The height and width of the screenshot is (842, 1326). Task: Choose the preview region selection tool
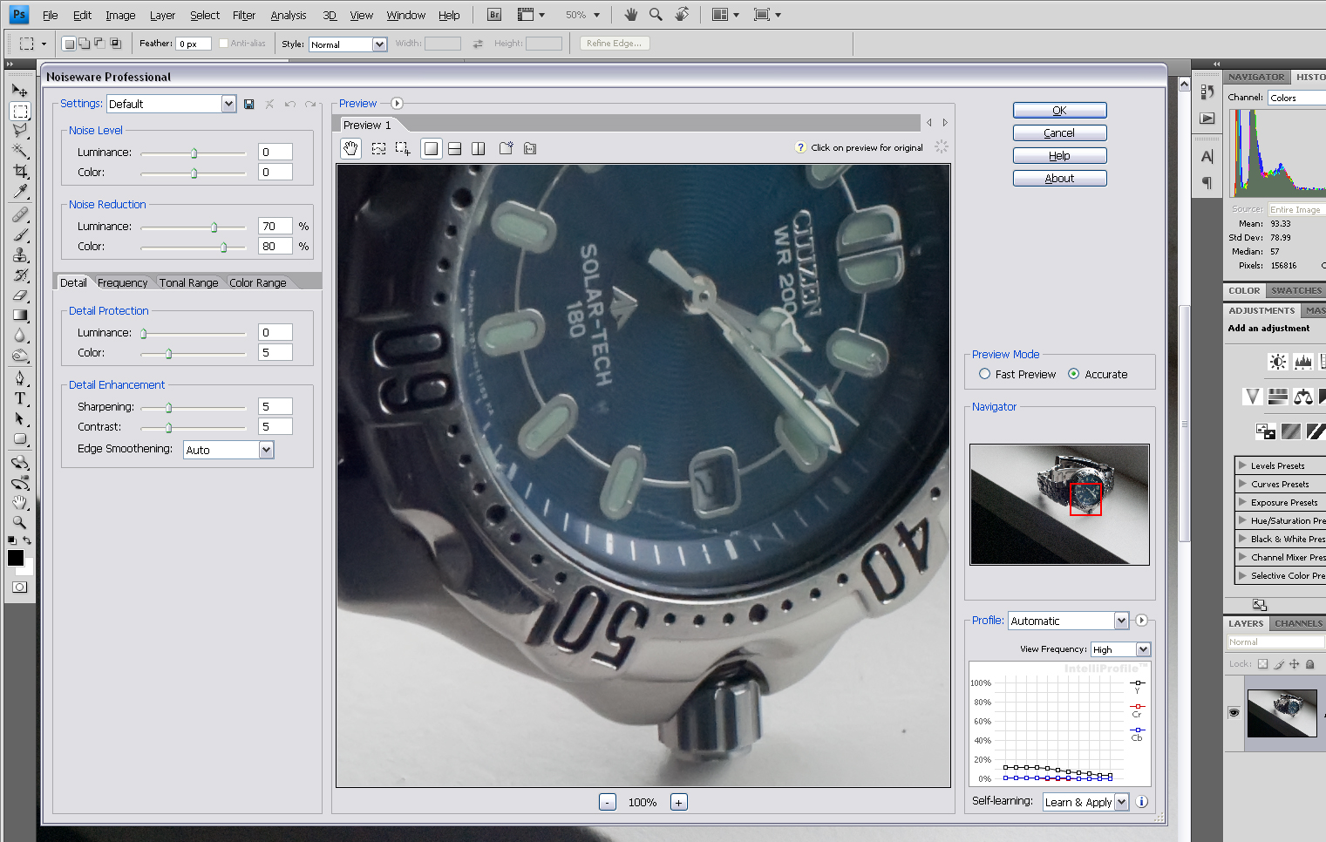point(378,148)
